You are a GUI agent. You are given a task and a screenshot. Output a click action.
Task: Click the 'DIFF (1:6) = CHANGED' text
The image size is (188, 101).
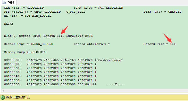[162, 12]
